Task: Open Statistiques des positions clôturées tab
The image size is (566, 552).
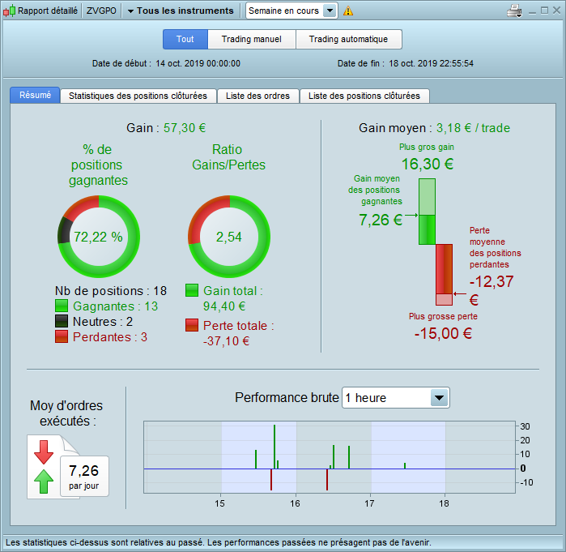Action: click(138, 96)
